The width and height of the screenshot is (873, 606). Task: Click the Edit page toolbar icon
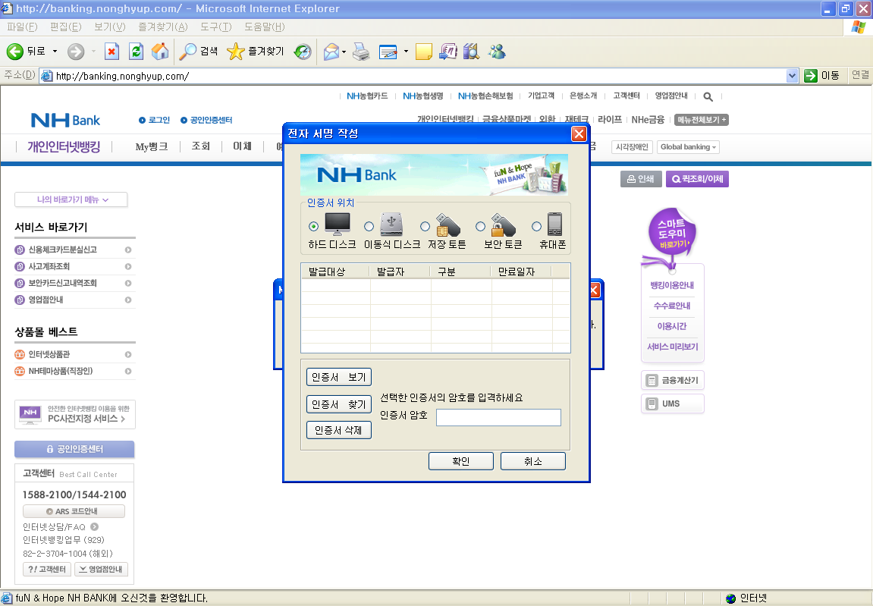[x=388, y=52]
